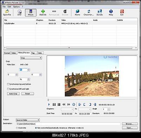Viewport: 141px width, 138px height.
Task: Fast forward the preview video
Action: 68,104
